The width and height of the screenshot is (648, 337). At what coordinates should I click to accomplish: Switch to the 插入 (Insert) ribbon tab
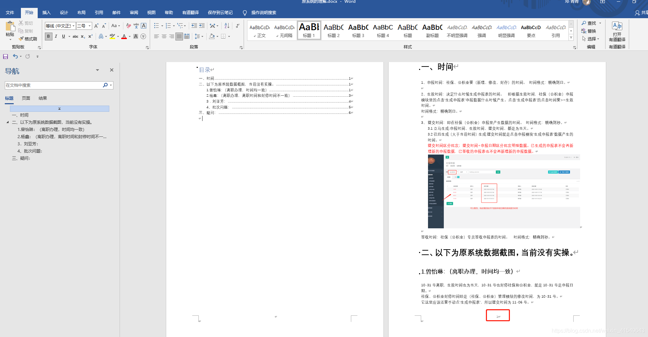tap(46, 13)
